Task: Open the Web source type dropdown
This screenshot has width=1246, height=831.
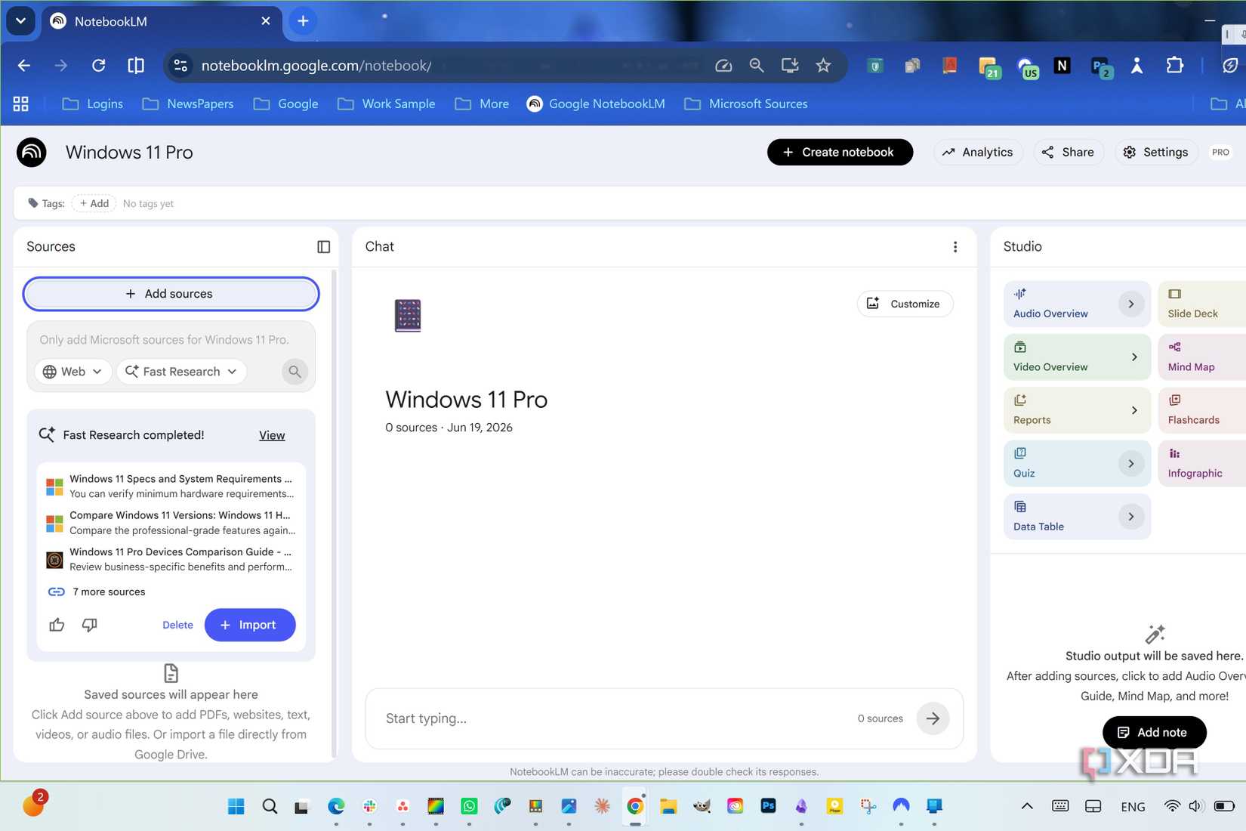Action: click(x=72, y=372)
